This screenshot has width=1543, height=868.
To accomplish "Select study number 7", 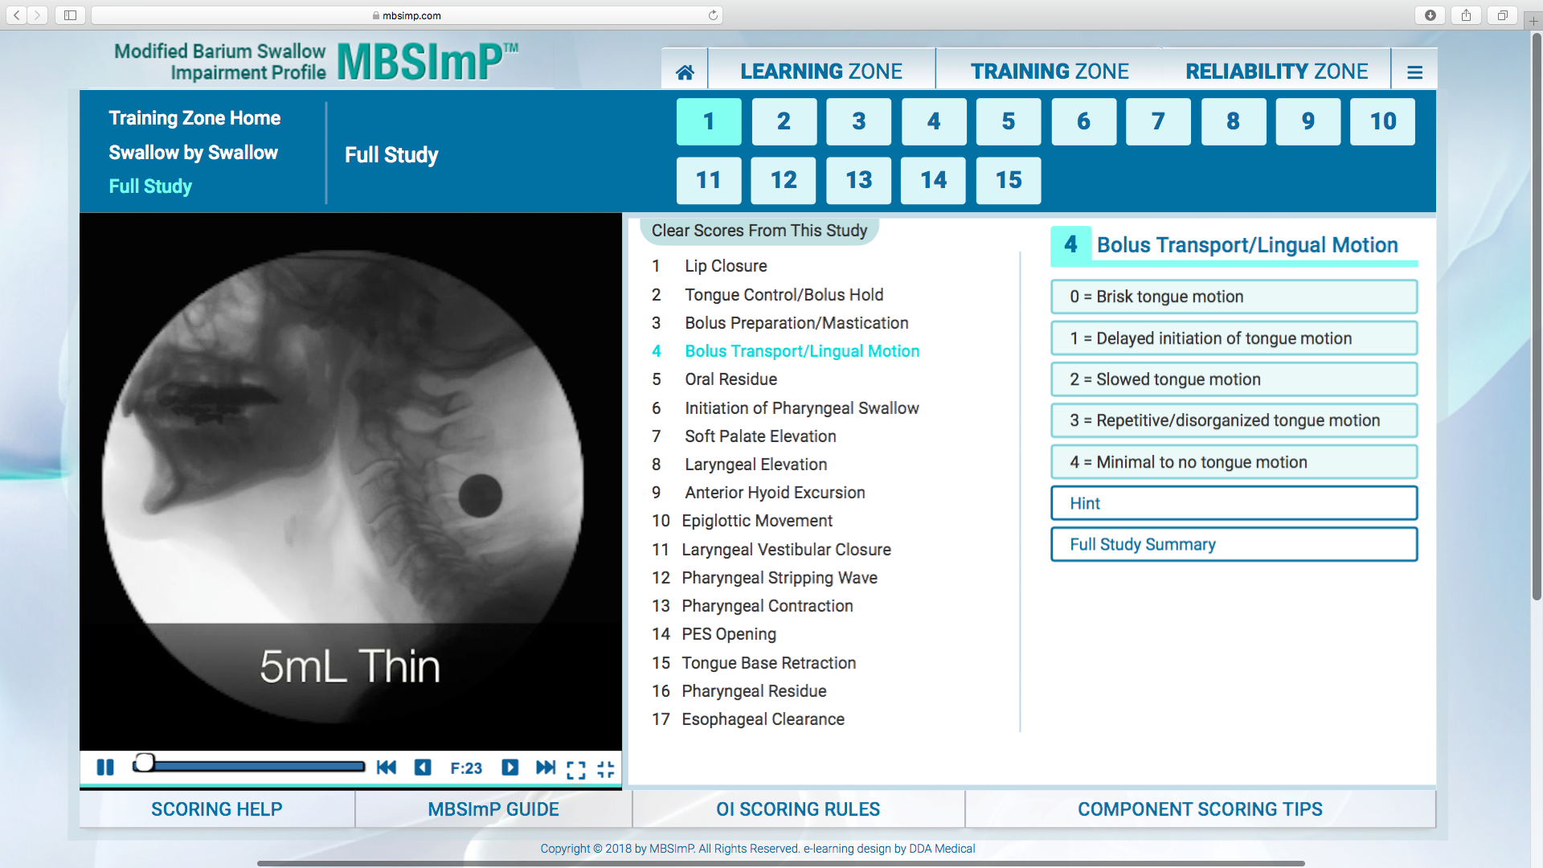I will point(1158,121).
